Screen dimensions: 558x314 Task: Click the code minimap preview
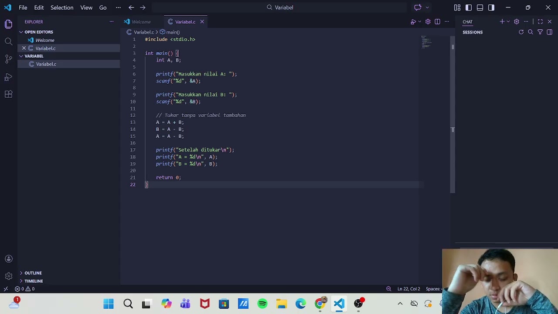tap(426, 42)
